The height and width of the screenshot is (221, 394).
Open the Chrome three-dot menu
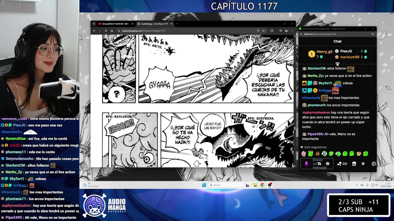(x=292, y=31)
